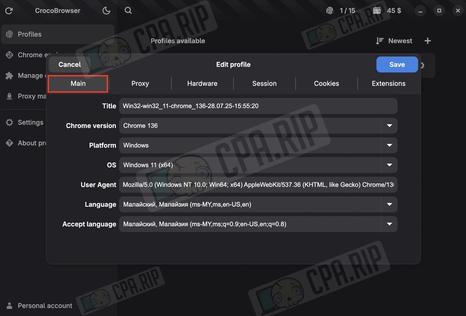Switch to the Extensions tab

point(389,84)
